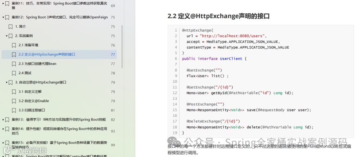Click getById method in code line 12

tap(218, 93)
